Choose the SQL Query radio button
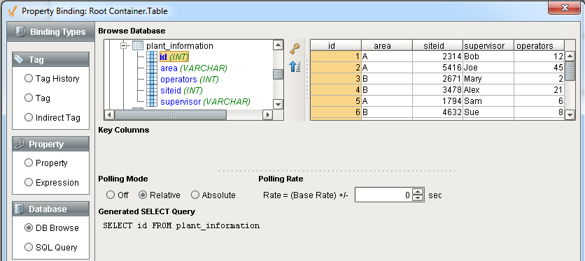This screenshot has width=585, height=261. 29,247
